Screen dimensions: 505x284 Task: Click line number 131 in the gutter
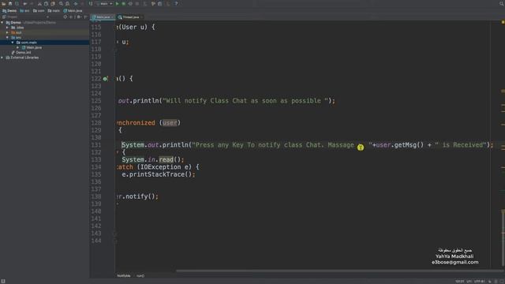coord(96,145)
